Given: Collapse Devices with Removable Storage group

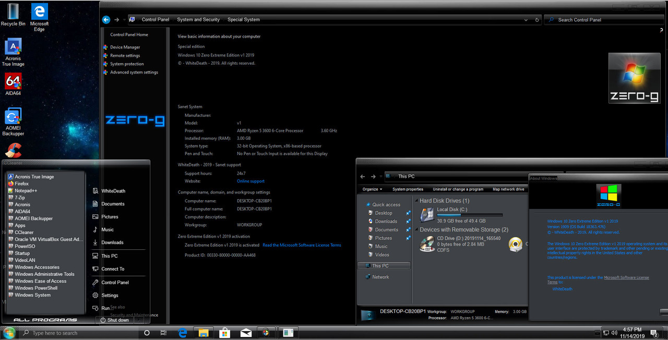Looking at the screenshot, I should click(416, 230).
